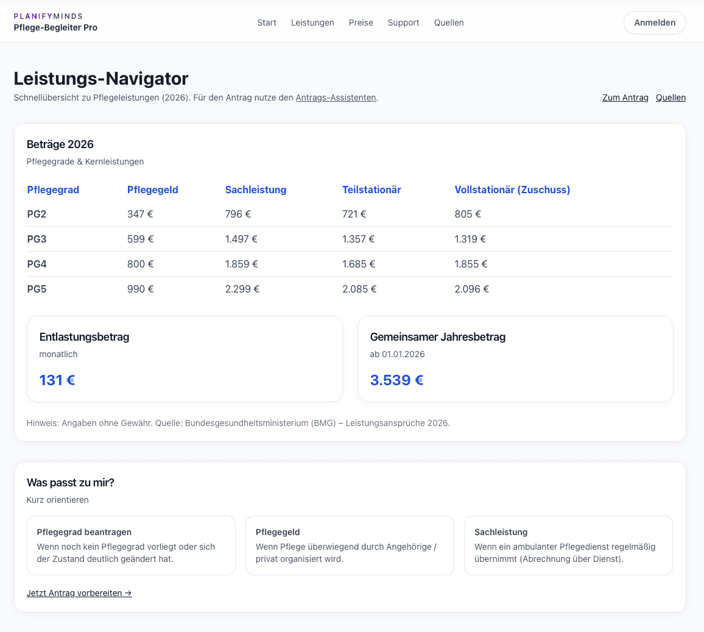The height and width of the screenshot is (632, 704).
Task: Open the Gemeinsamer Jahresbetrag card
Action: coord(515,359)
